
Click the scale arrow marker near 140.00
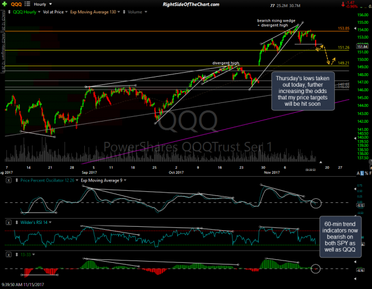(355, 138)
